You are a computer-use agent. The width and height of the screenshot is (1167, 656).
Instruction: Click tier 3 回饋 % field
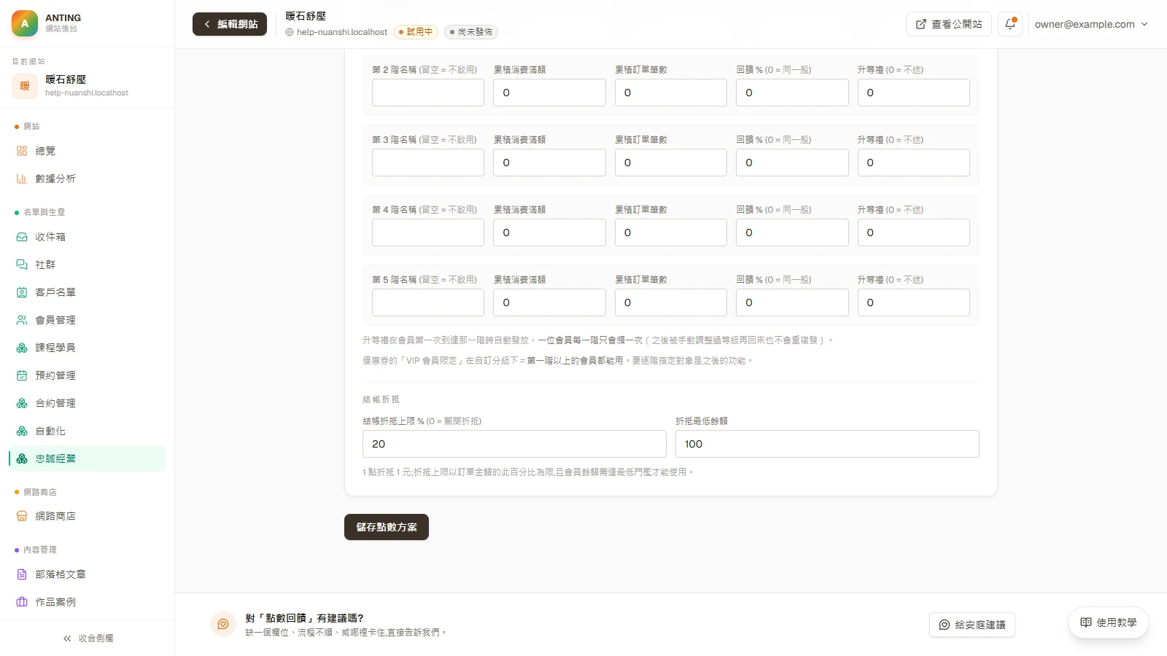792,163
